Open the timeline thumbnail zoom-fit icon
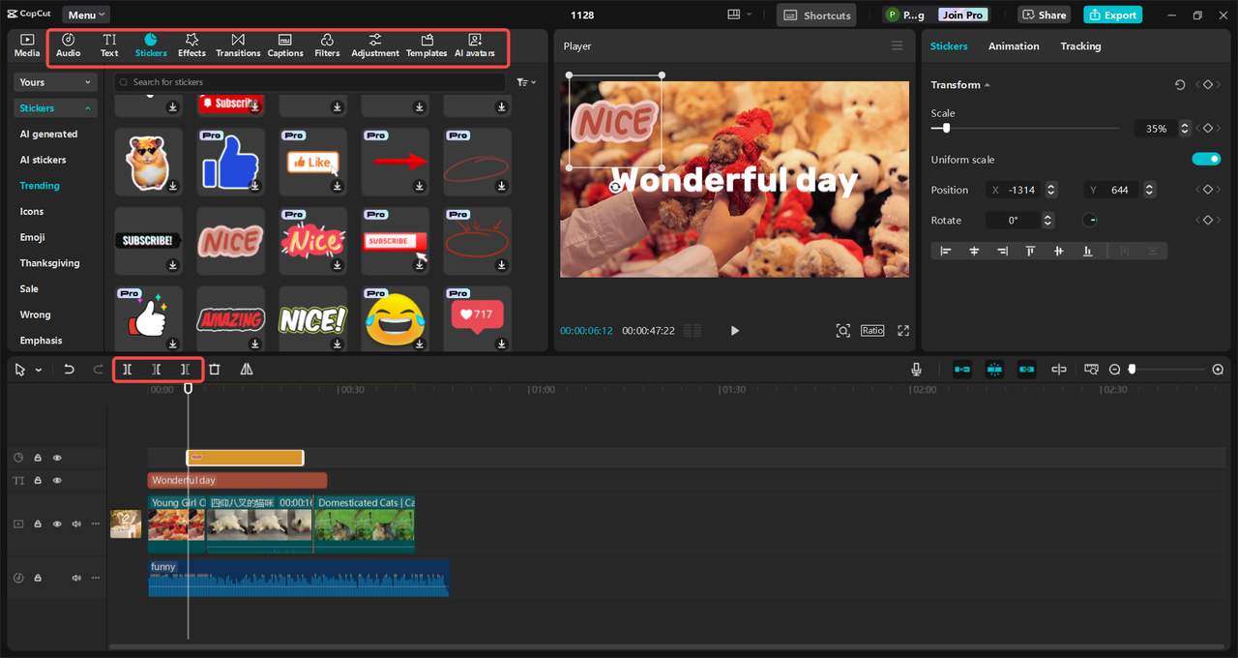 click(1091, 370)
